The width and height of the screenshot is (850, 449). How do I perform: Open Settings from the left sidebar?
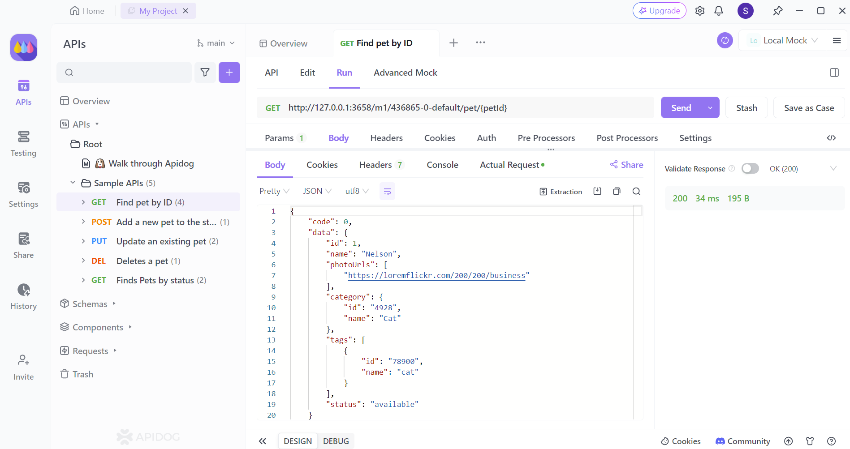(x=23, y=194)
